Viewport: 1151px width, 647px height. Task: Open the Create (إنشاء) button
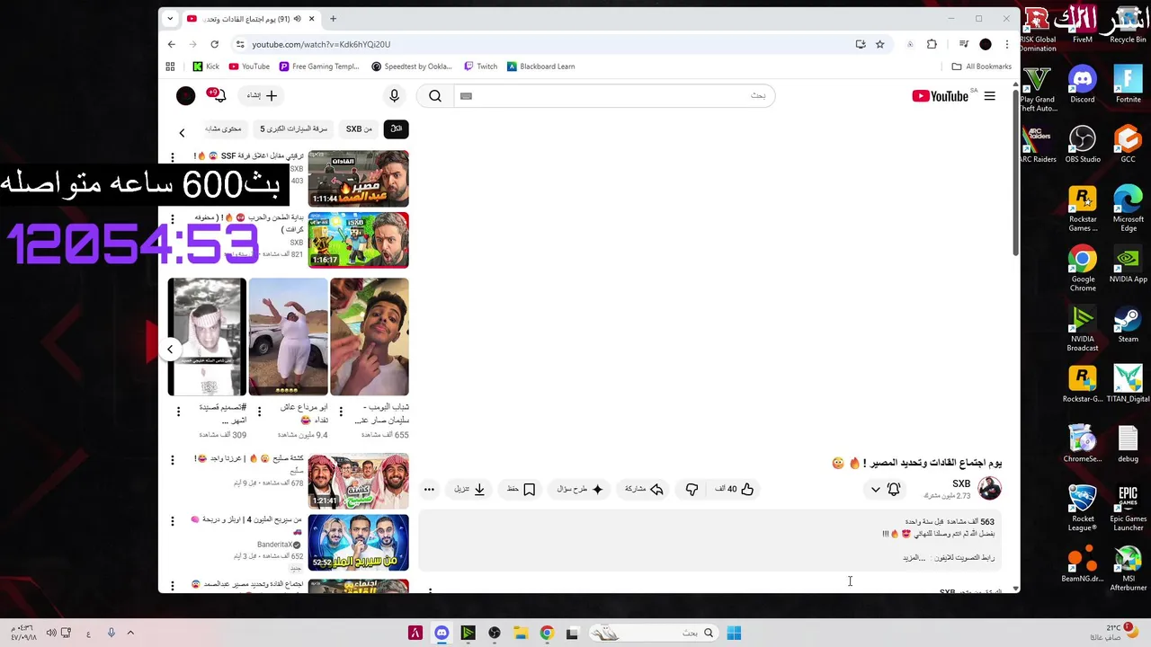(x=262, y=95)
